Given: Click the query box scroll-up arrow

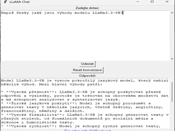Looking at the screenshot, I should pyautogui.click(x=172, y=13).
